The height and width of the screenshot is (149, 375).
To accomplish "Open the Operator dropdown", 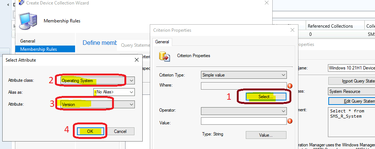I will [244, 111].
